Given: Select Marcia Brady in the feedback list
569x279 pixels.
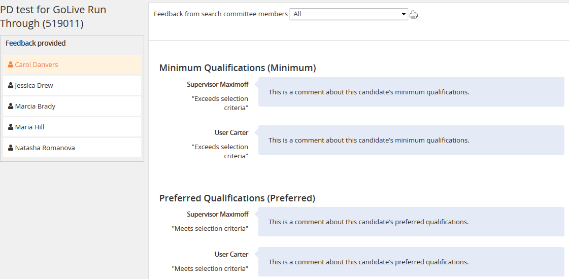Looking at the screenshot, I should (72, 107).
